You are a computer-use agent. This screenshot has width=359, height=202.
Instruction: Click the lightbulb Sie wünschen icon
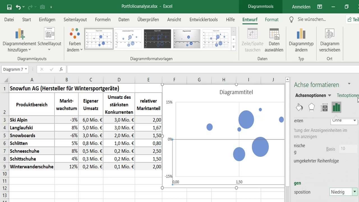pyautogui.click(x=291, y=19)
